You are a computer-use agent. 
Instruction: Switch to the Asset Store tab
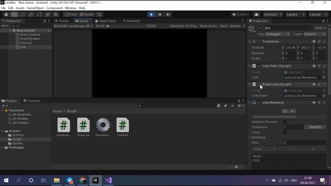point(106,21)
